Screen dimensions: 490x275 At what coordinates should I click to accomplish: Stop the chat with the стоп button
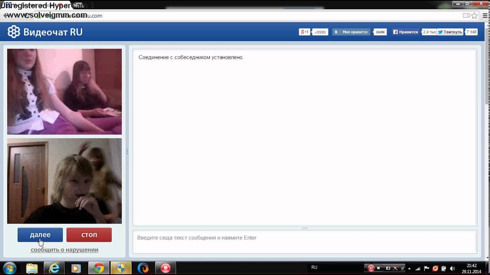click(89, 235)
